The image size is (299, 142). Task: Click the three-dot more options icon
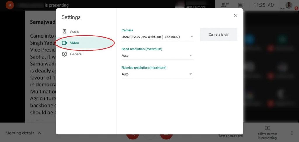point(291,133)
